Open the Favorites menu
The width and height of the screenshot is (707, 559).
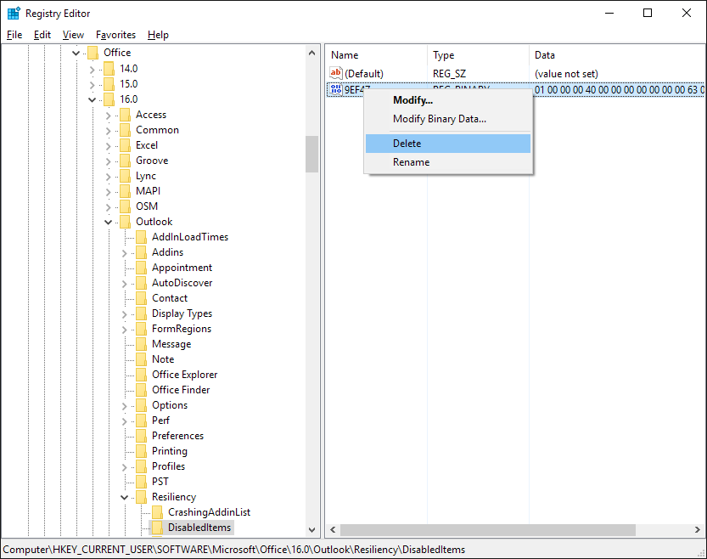pos(115,35)
